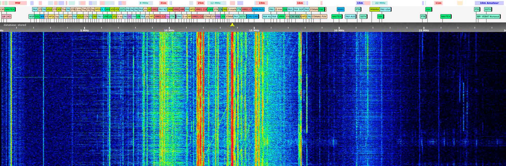Click the 10 MHz scale mark

(169, 30)
